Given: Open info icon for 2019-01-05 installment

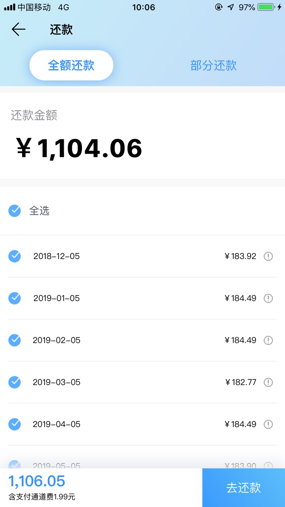Looking at the screenshot, I should click(268, 298).
